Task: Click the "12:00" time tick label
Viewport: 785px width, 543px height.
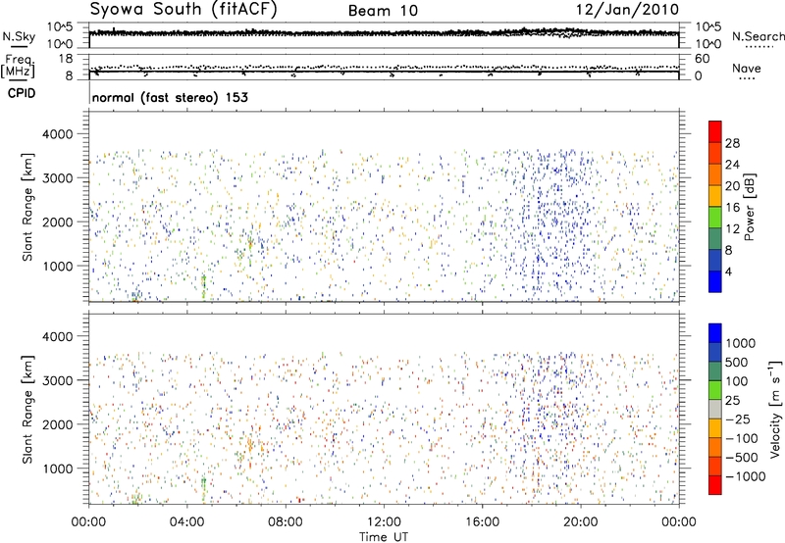Action: pos(384,522)
